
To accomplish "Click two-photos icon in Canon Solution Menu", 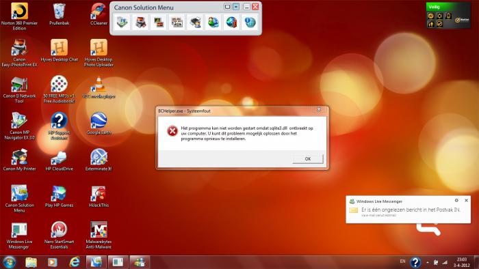I will 159,23.
